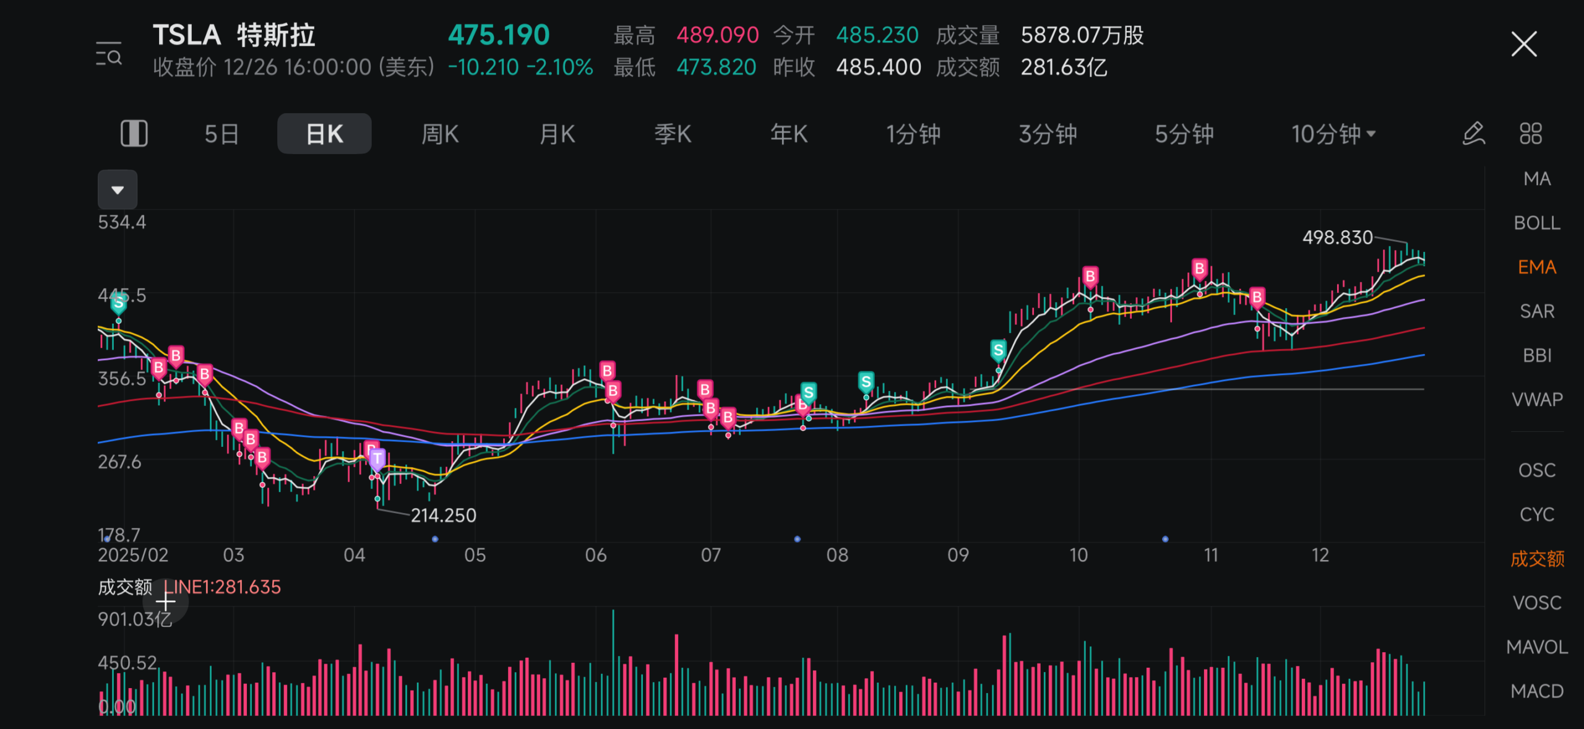Close the full-screen chart with X

pos(1524,45)
